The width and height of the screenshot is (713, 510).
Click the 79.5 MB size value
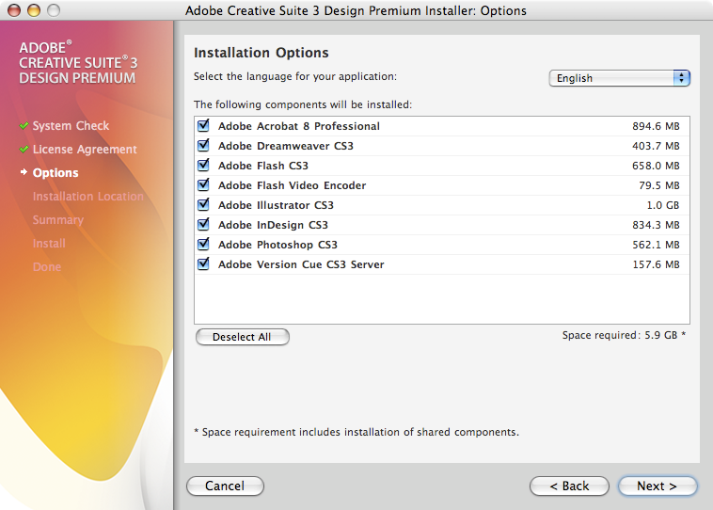(x=658, y=185)
